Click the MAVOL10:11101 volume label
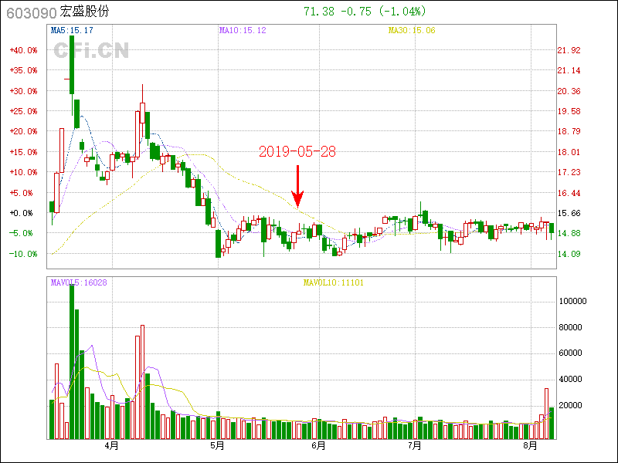618x463 pixels. [x=333, y=282]
